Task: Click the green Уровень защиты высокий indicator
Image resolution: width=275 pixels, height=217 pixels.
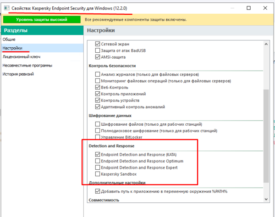Action: pyautogui.click(x=42, y=19)
